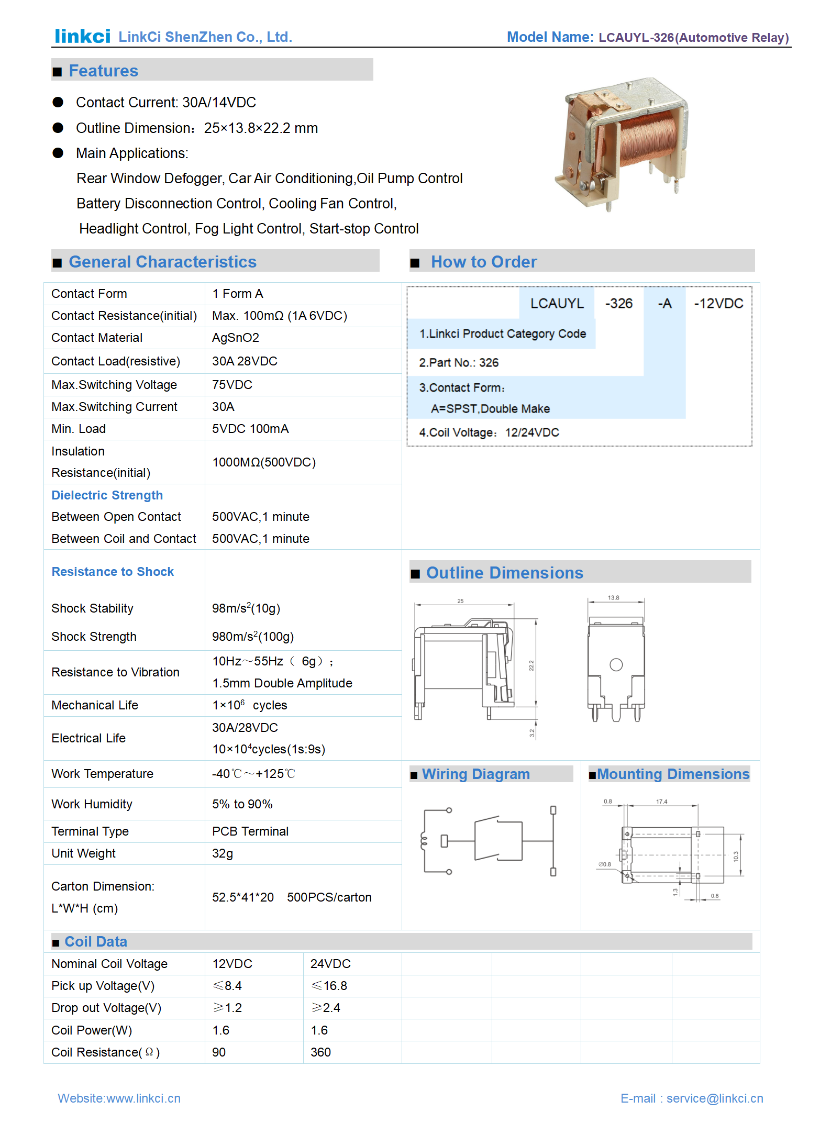This screenshot has height=1134, width=831.
Task: Click the black square beside How to Order
Action: coord(415,263)
